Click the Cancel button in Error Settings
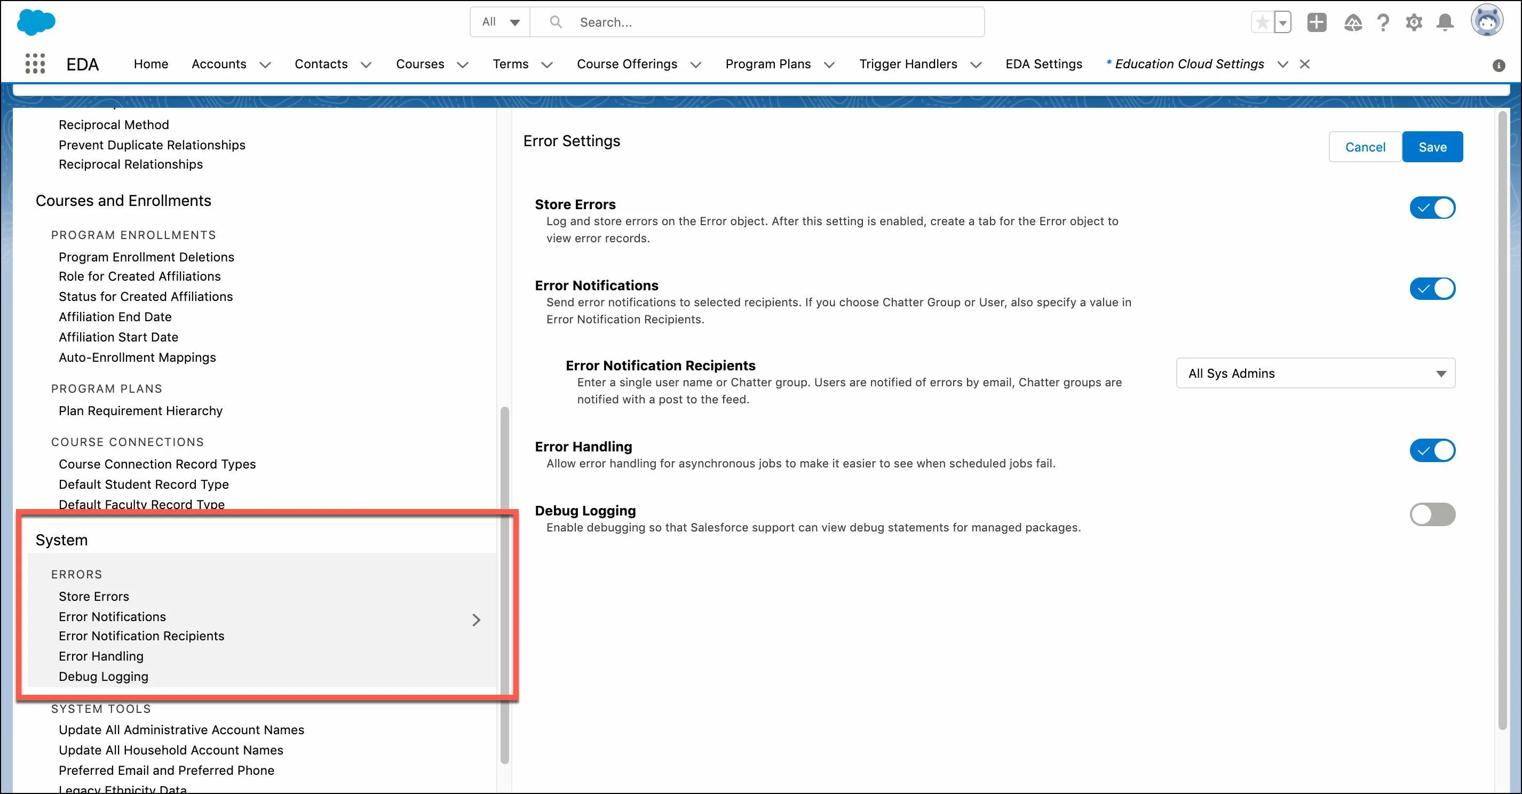Viewport: 1522px width, 794px height. point(1365,146)
